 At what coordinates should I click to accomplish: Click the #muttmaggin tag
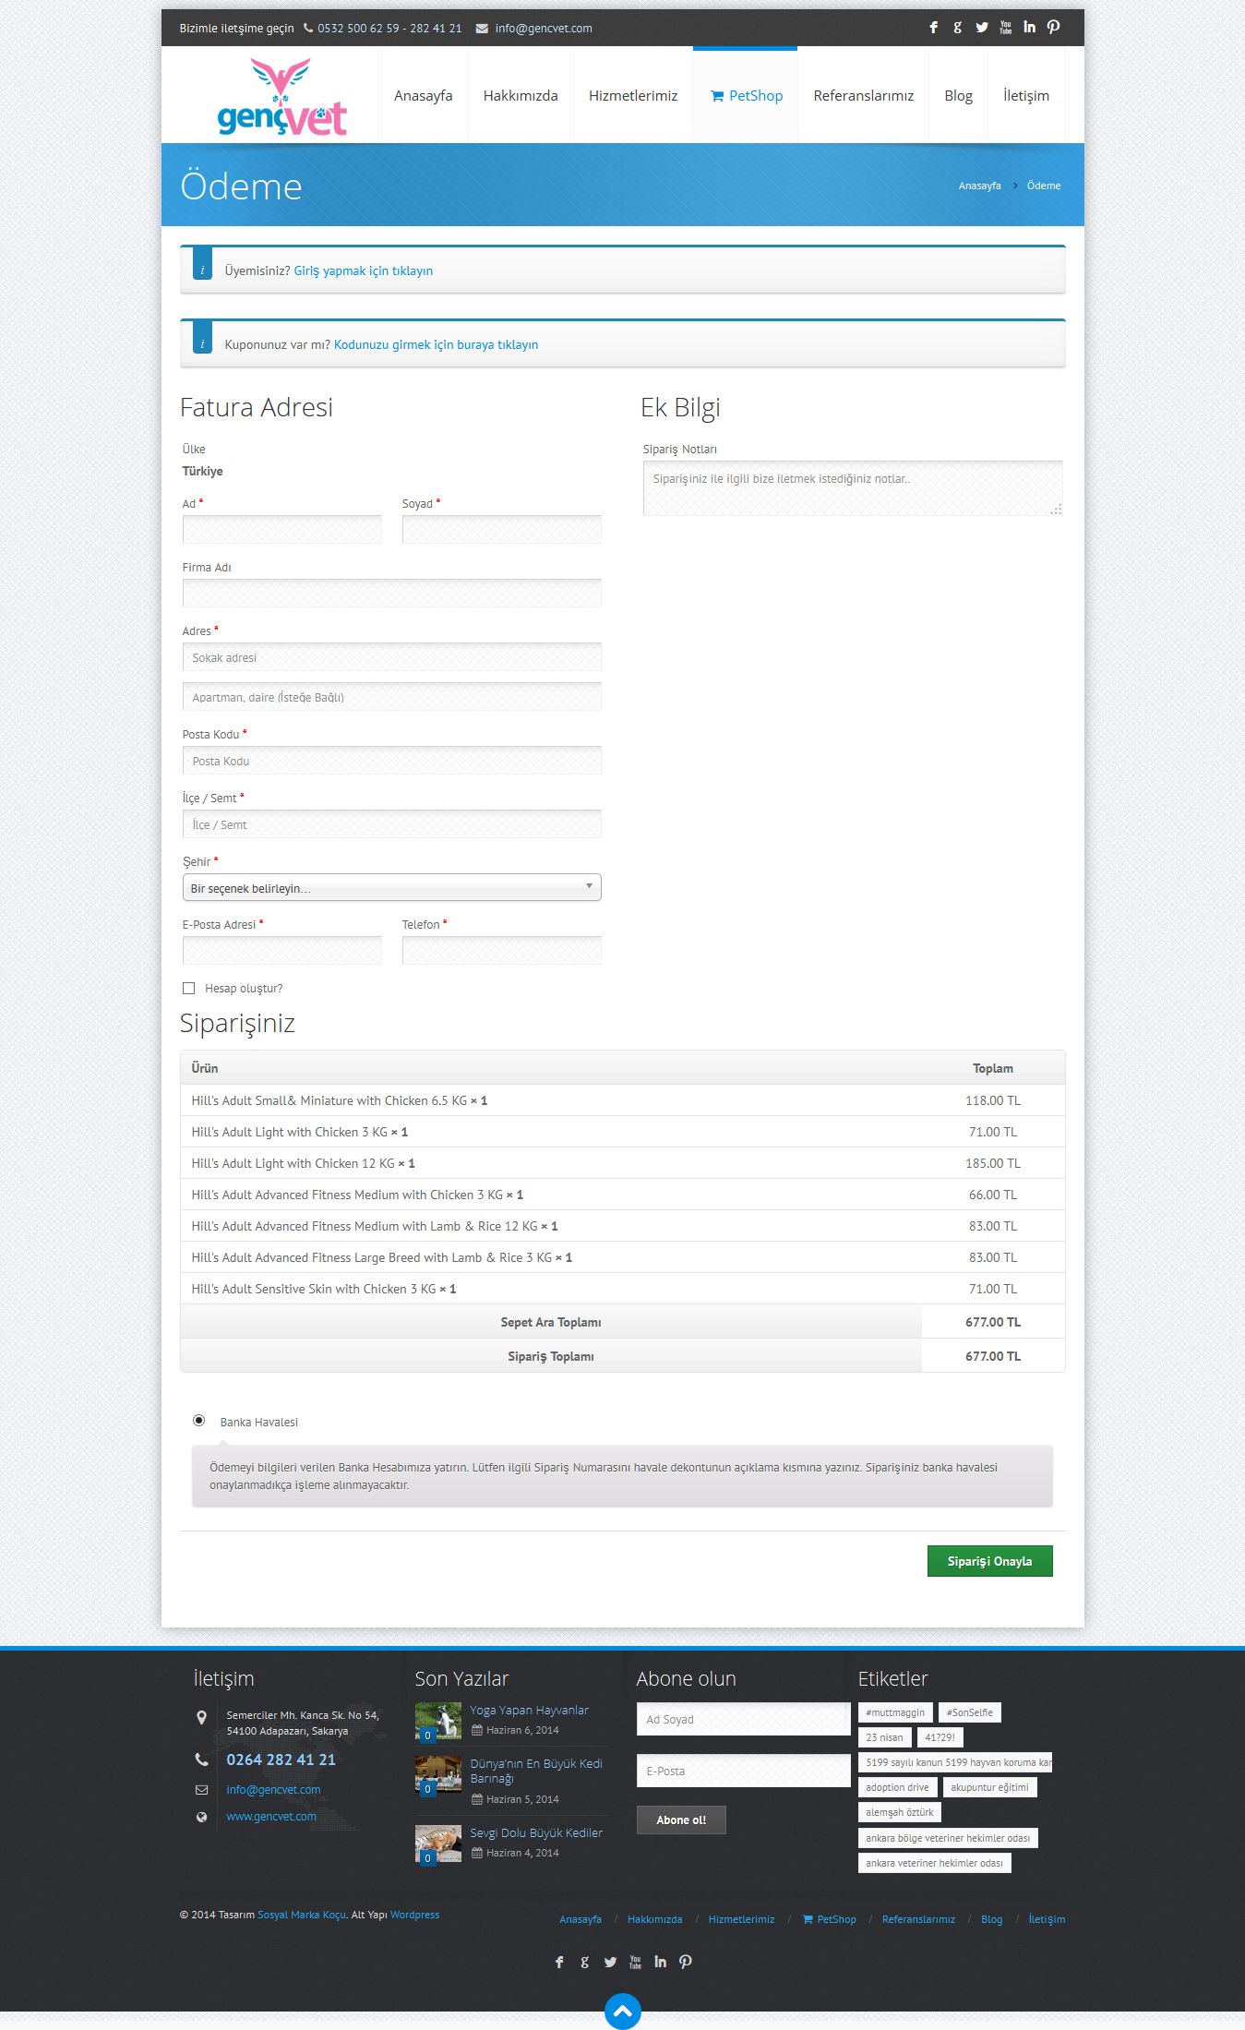pyautogui.click(x=895, y=1712)
